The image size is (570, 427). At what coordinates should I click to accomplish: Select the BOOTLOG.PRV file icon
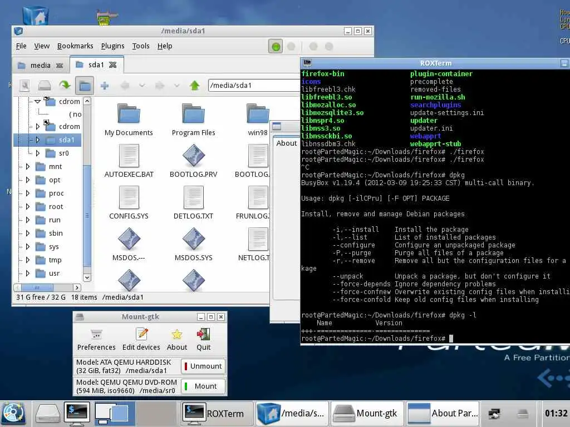pyautogui.click(x=194, y=156)
